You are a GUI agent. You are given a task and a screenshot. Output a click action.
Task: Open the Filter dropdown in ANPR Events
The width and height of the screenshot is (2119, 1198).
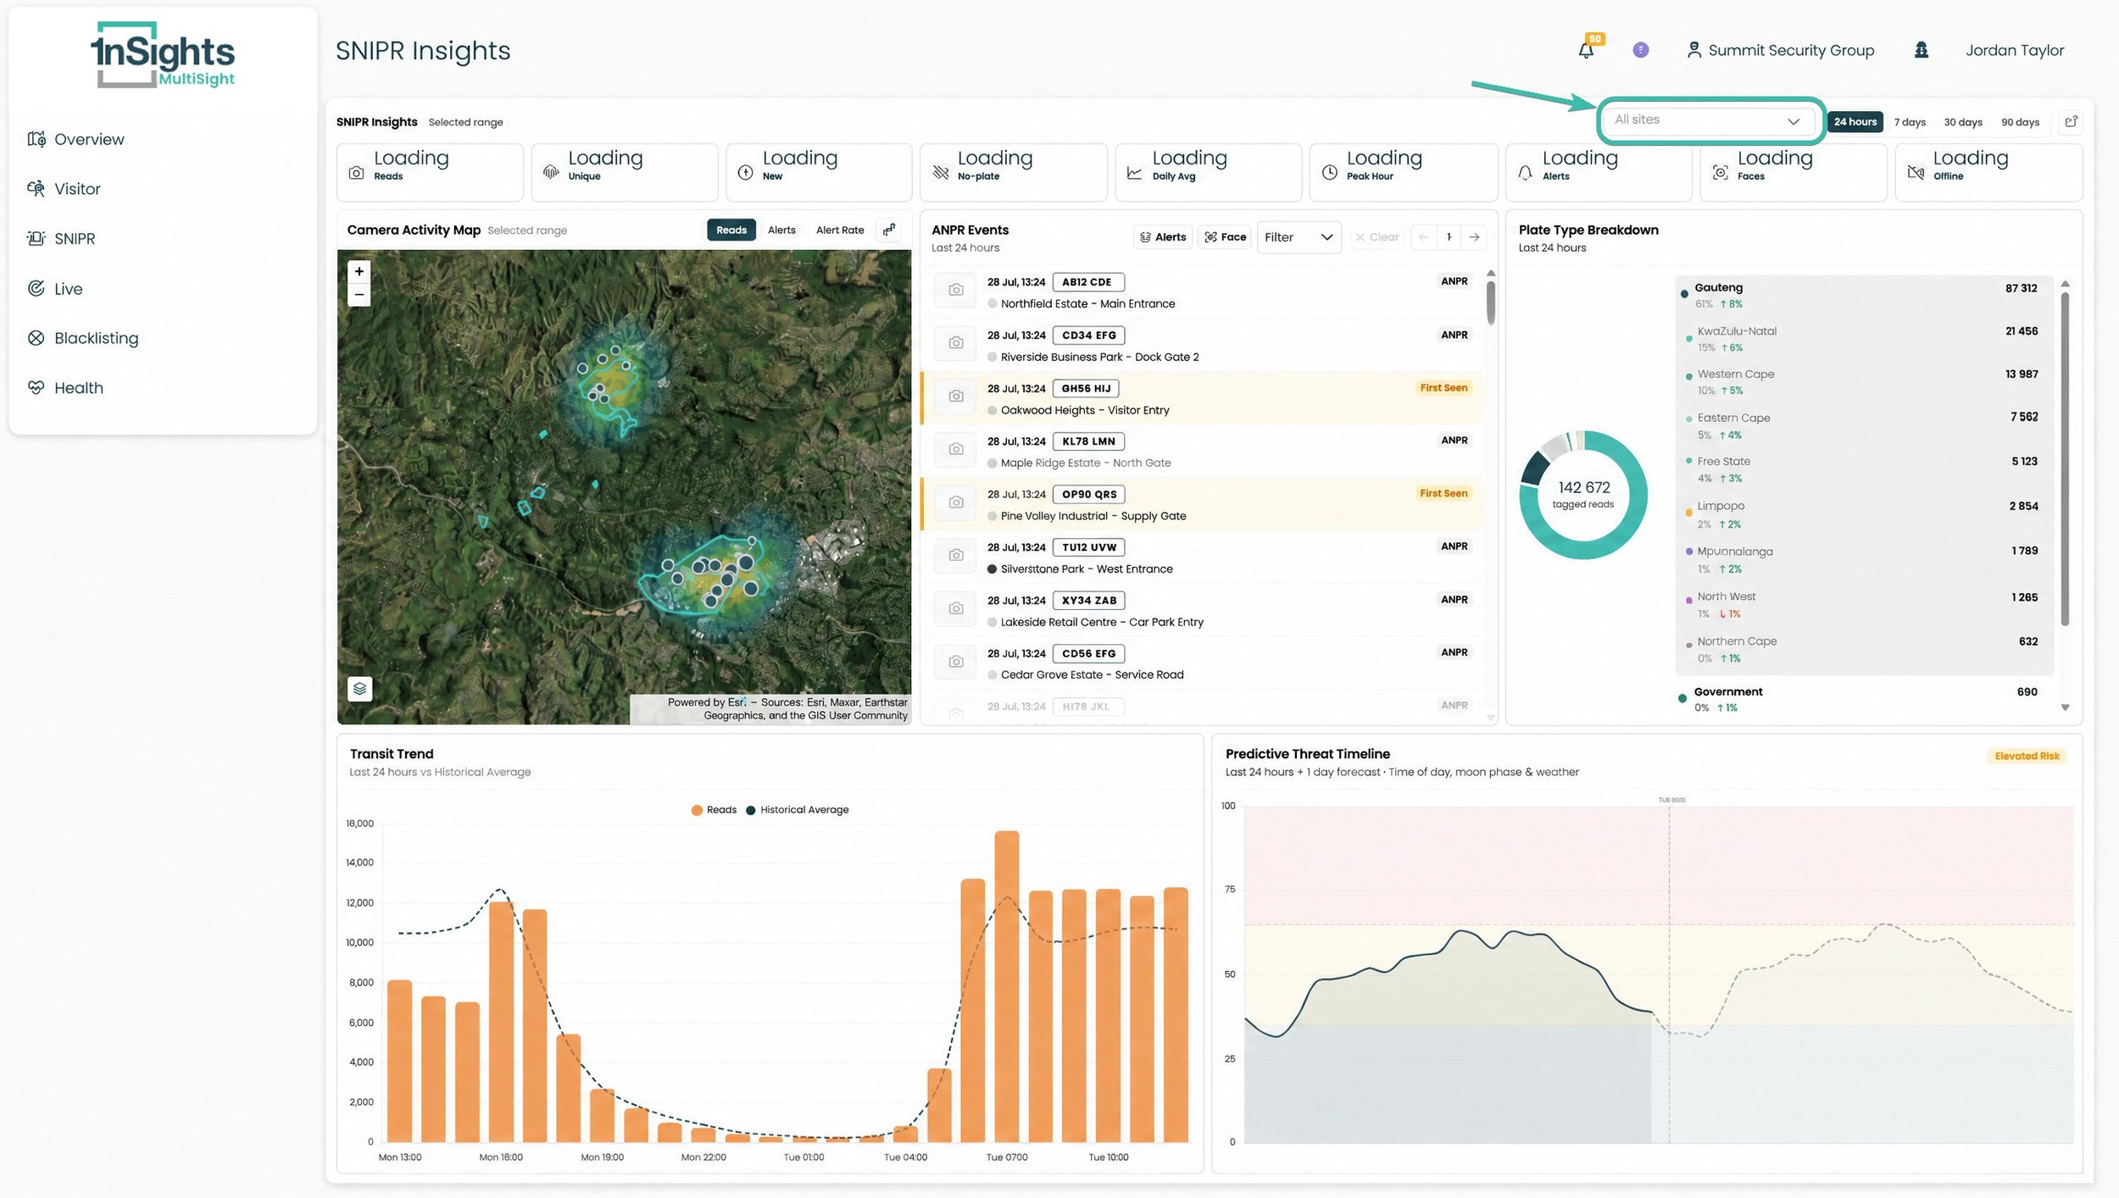click(1299, 237)
